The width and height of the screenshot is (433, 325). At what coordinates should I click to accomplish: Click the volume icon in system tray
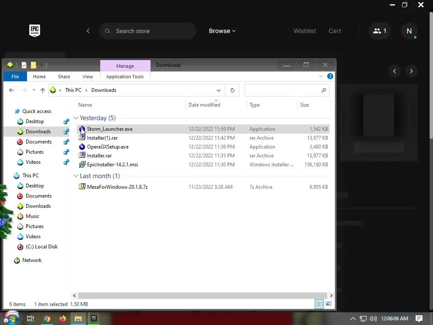(373, 319)
